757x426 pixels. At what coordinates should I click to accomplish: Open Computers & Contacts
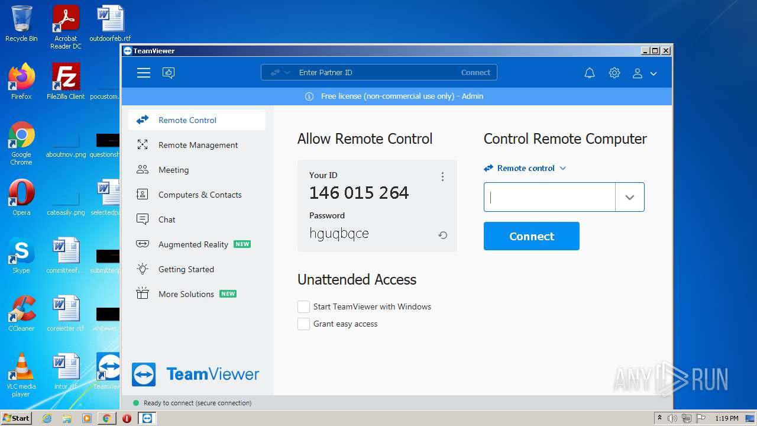[x=197, y=195]
